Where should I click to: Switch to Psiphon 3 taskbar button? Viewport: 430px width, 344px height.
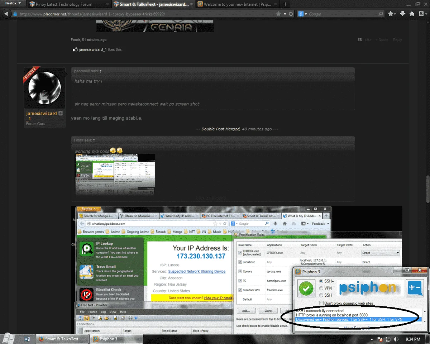[x=116, y=339]
